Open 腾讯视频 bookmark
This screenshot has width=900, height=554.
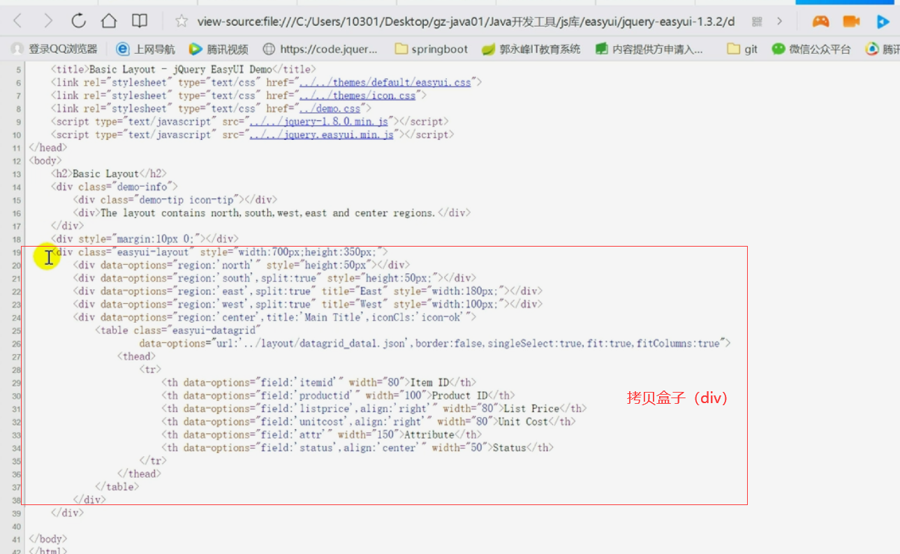(219, 49)
